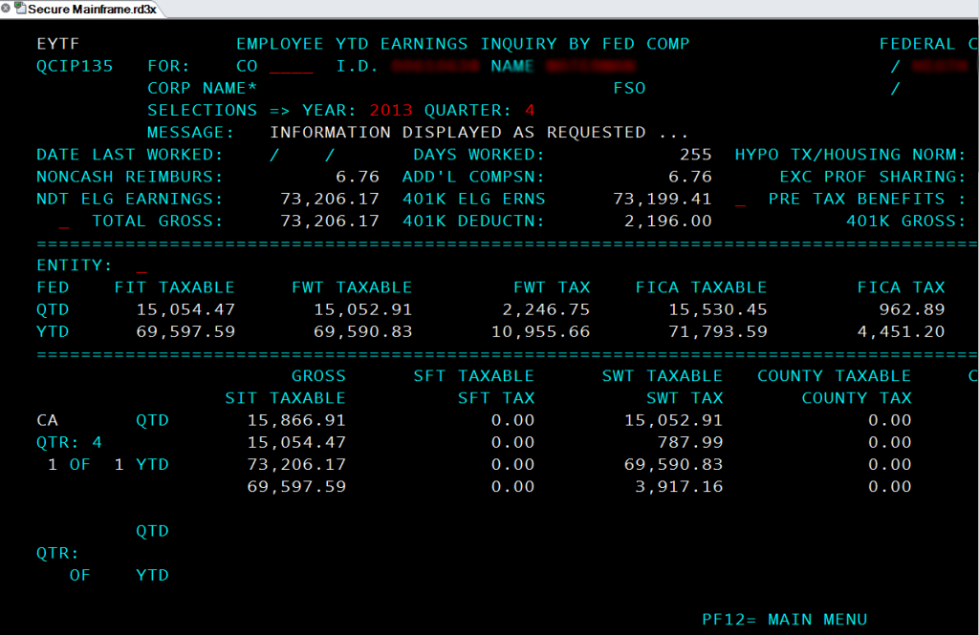Click the blurred I.D. field
This screenshot has height=635, width=979.
click(435, 66)
